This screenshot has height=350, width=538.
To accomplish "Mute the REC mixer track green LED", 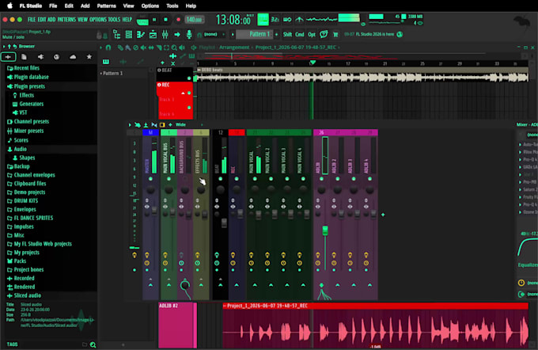I will click(x=237, y=179).
